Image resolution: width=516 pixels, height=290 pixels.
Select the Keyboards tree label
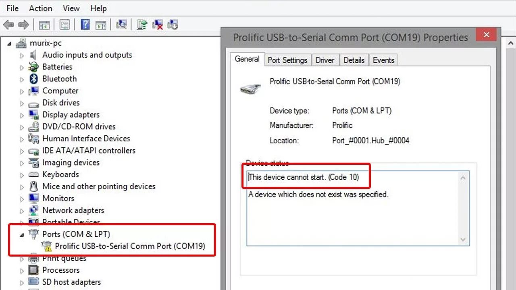[60, 174]
